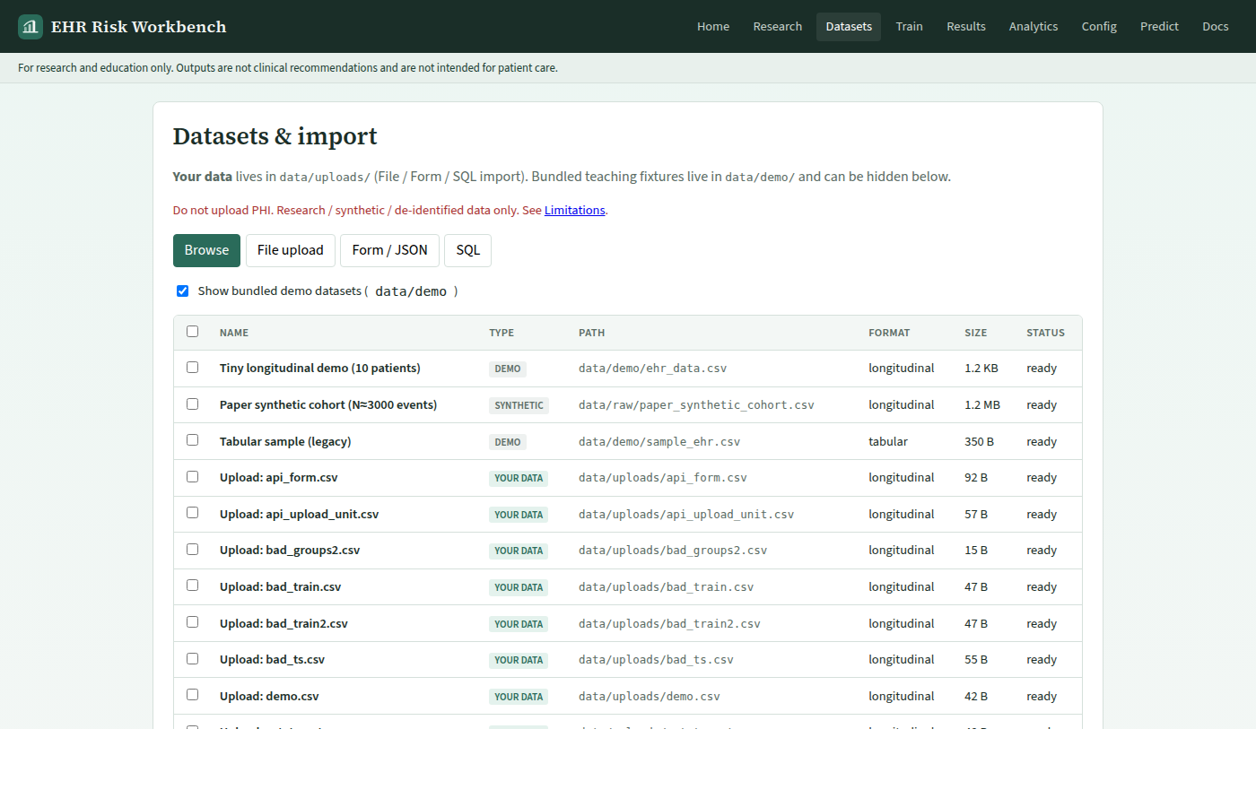Click YOUR DATA badge on demo.csv row
1256x807 pixels.
[x=519, y=697]
